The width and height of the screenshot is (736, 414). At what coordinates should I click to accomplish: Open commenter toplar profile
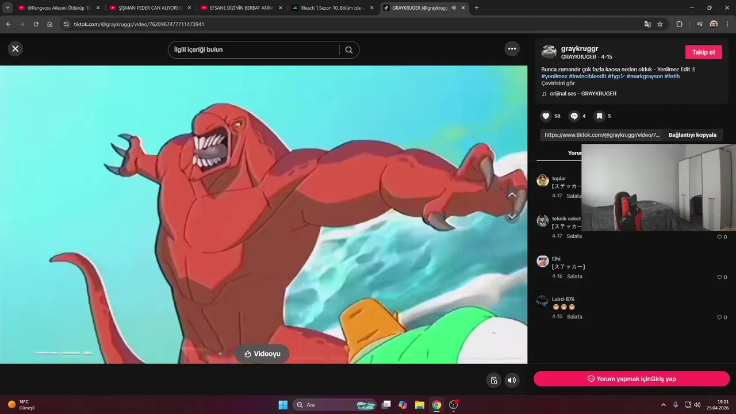click(559, 178)
